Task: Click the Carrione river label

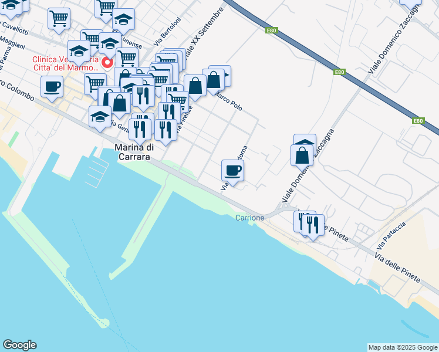Action: point(250,218)
